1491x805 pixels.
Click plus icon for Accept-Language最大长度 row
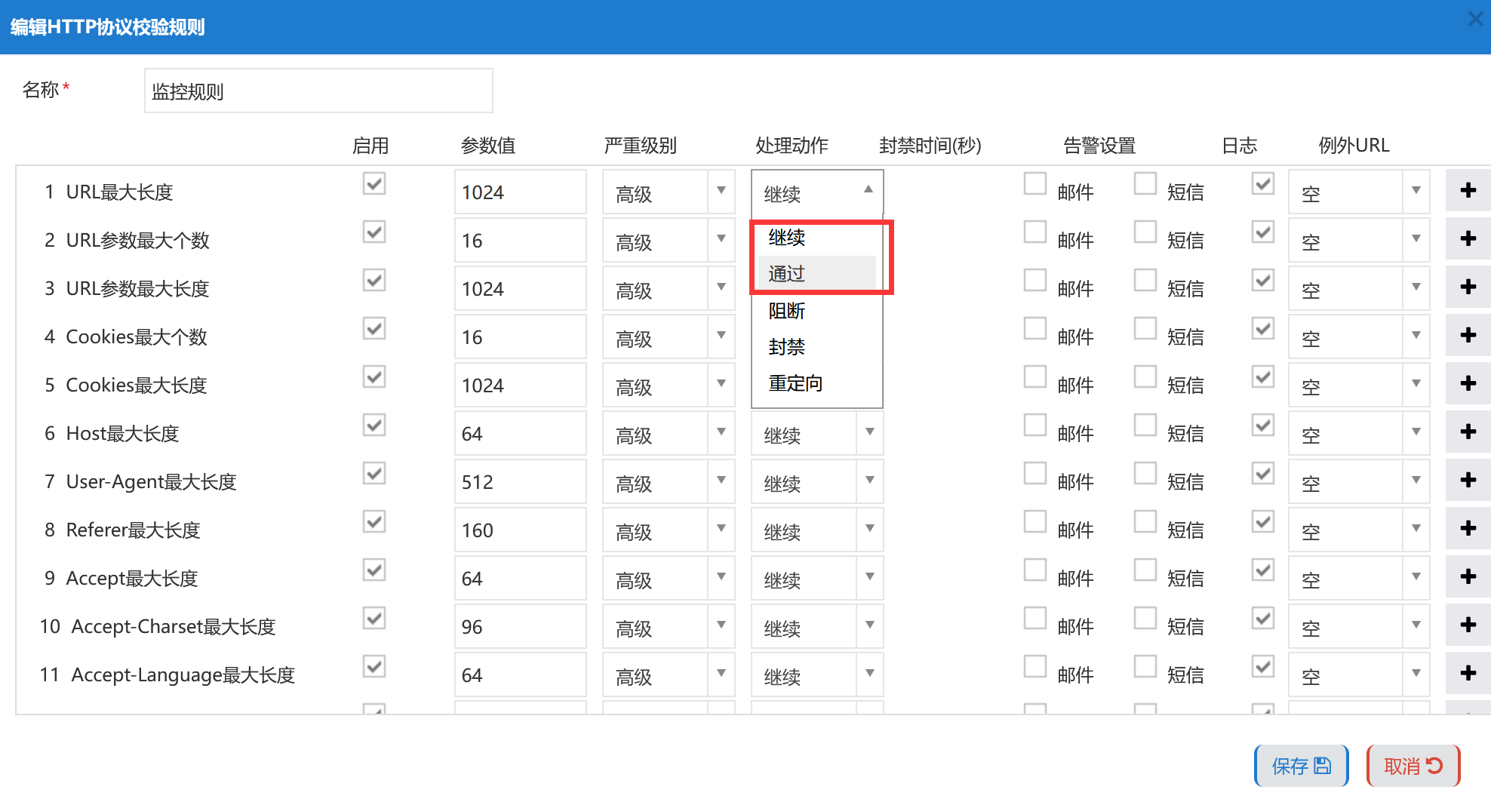(x=1468, y=674)
